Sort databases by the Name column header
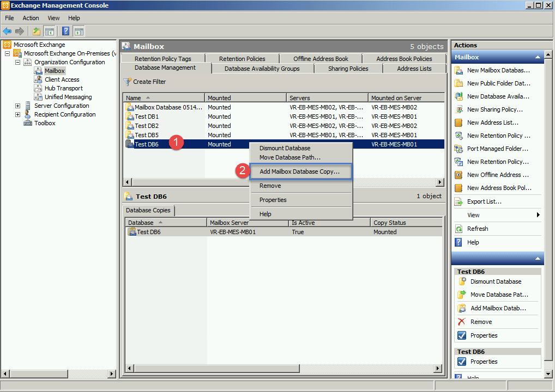The width and height of the screenshot is (555, 392). point(164,98)
